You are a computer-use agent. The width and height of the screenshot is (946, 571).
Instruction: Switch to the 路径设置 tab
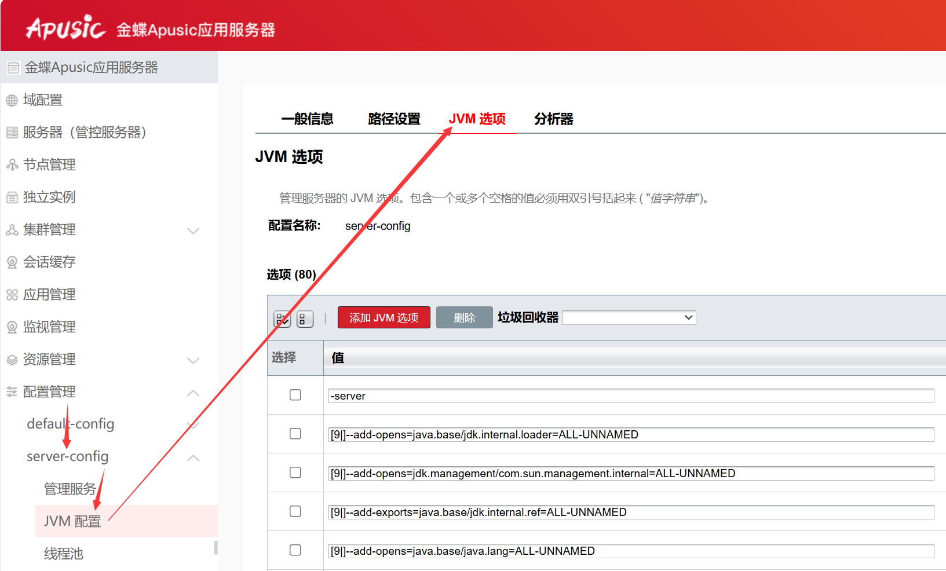click(394, 119)
